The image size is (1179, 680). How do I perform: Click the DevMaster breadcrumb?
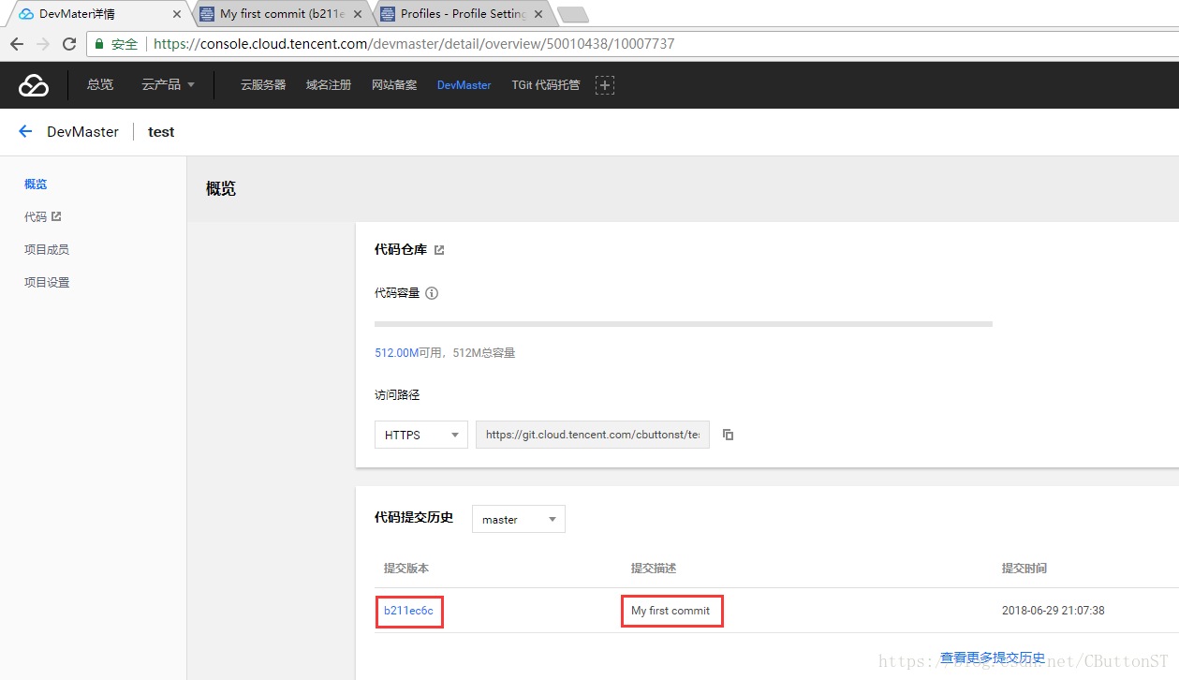(83, 132)
